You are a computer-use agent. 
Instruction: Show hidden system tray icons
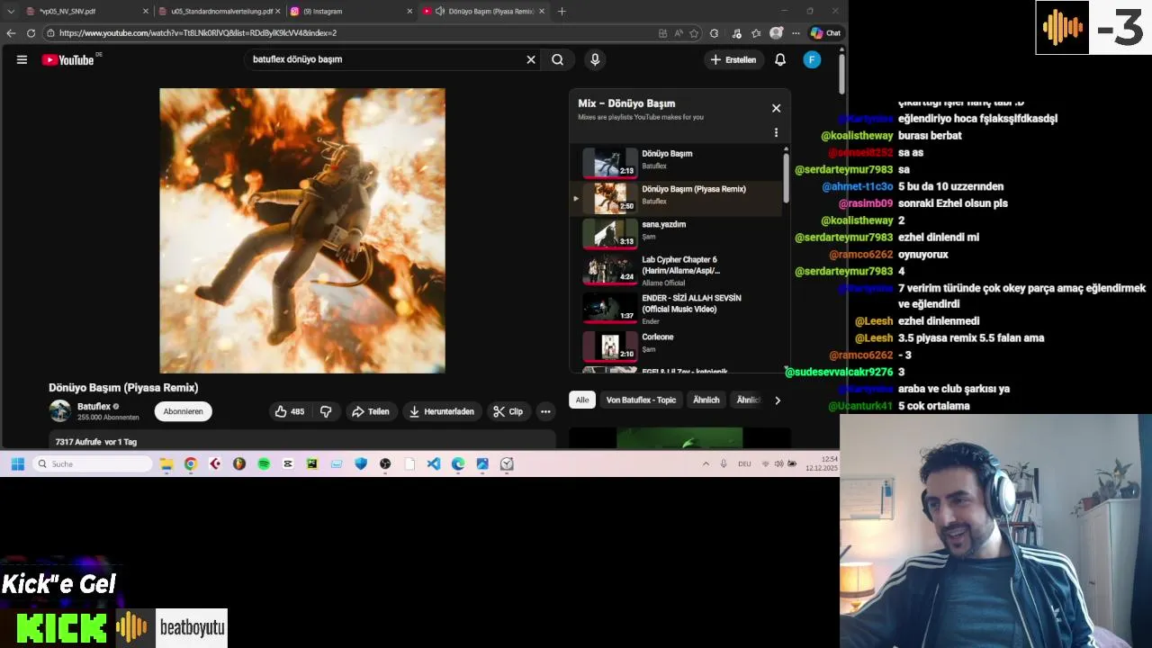706,463
